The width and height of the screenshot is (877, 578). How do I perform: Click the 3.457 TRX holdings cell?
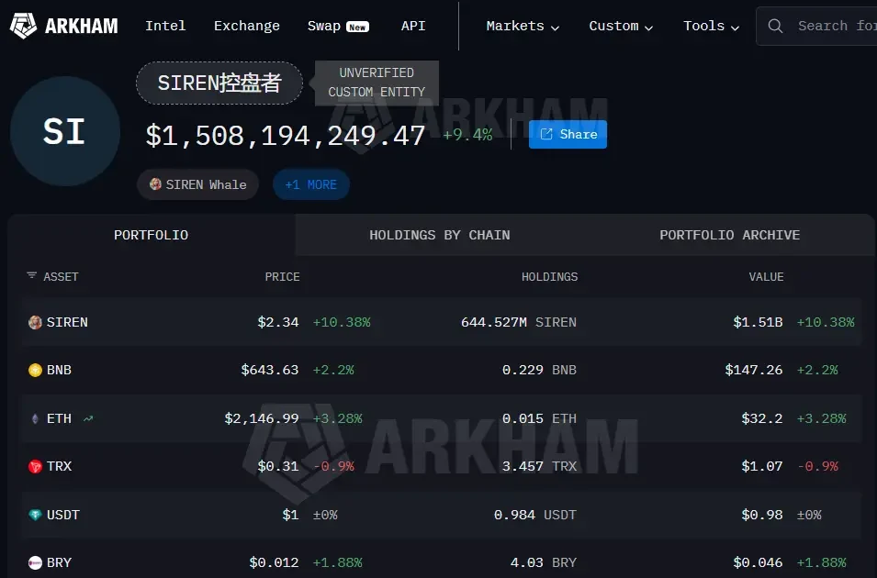pos(539,466)
